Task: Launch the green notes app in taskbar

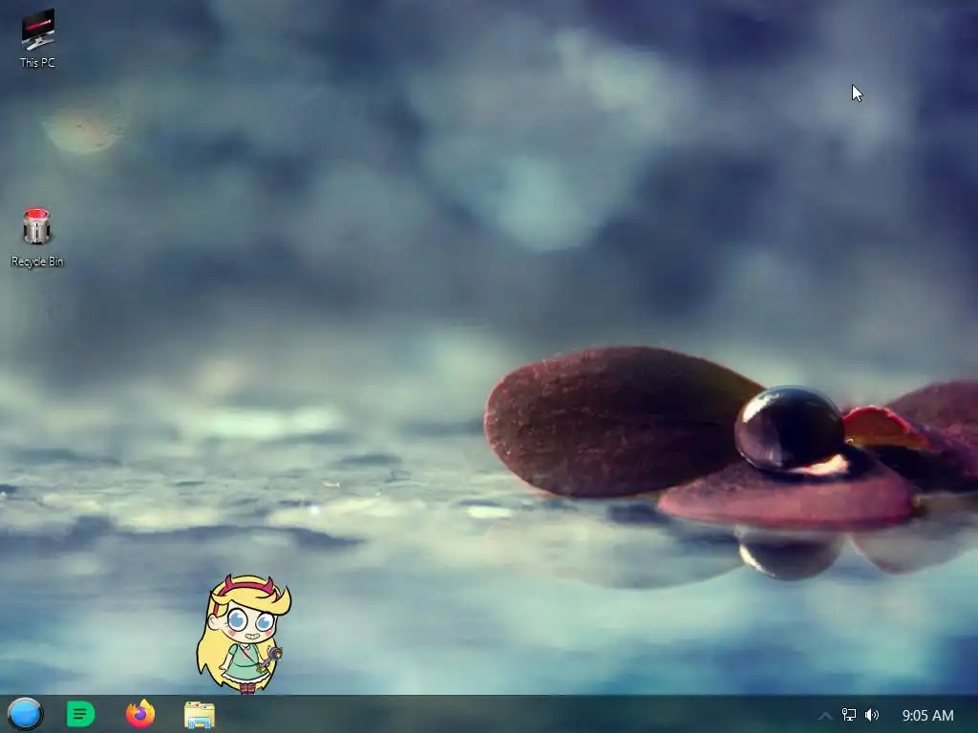Action: [x=80, y=714]
